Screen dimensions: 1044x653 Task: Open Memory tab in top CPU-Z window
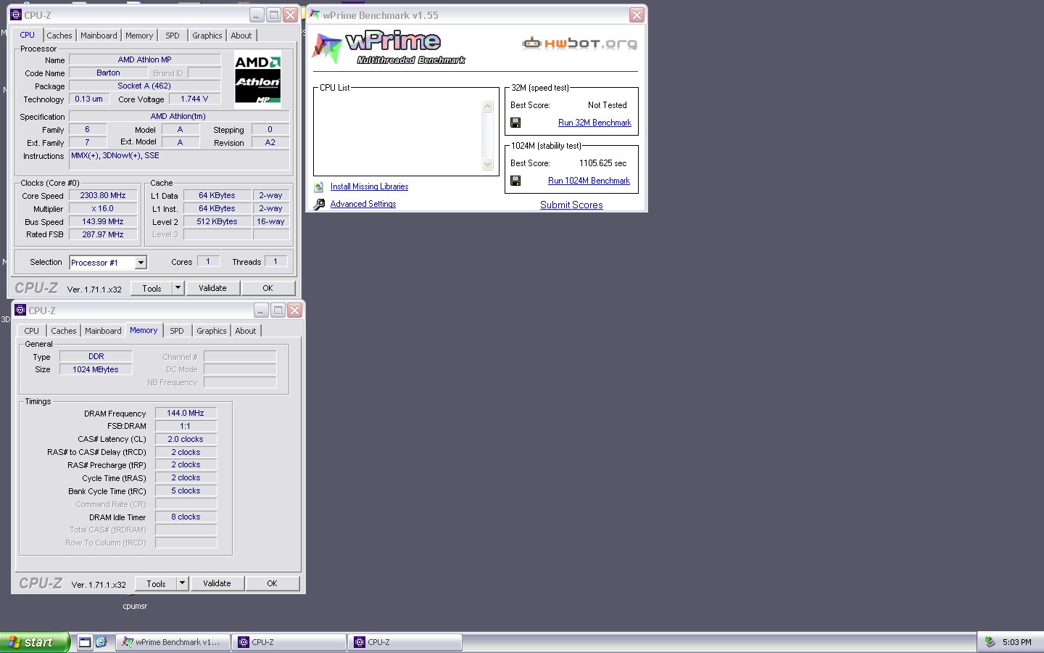139,36
